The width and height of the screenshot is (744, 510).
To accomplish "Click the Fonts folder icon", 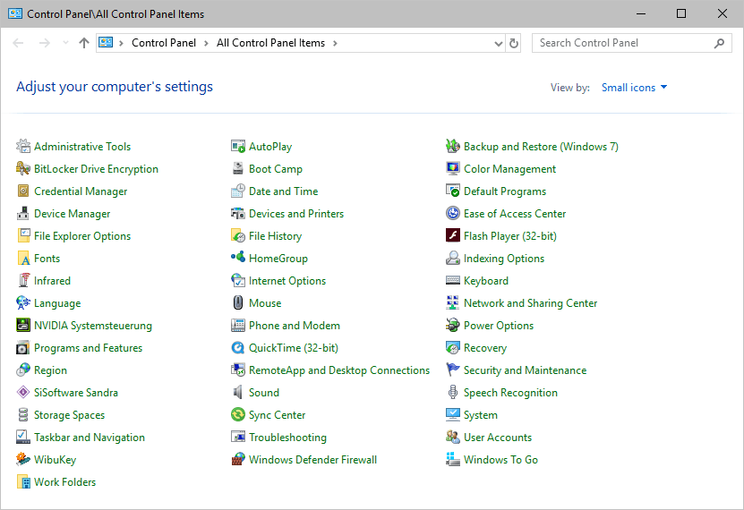I will pyautogui.click(x=23, y=258).
